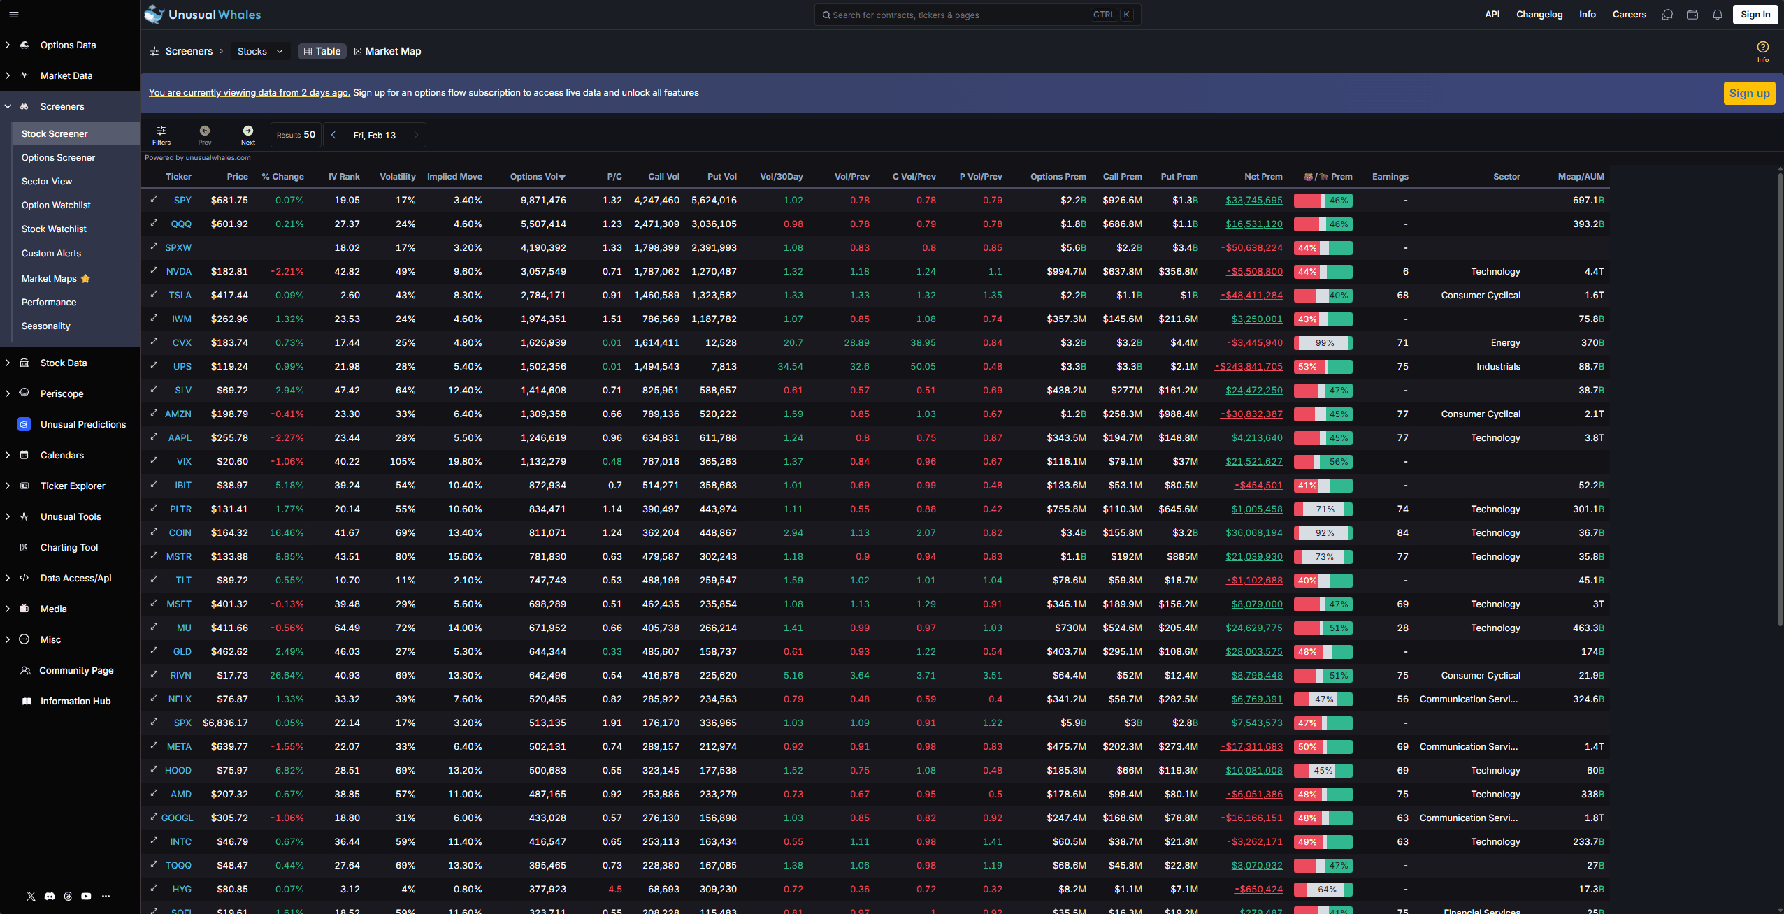Click the yellow Sign up button
The height and width of the screenshot is (914, 1784).
tap(1748, 93)
